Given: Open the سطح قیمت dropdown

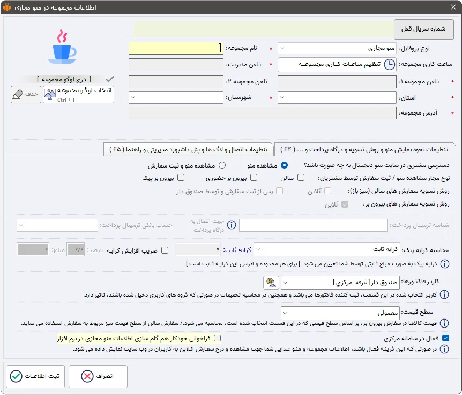Looking at the screenshot, I should pos(340,313).
